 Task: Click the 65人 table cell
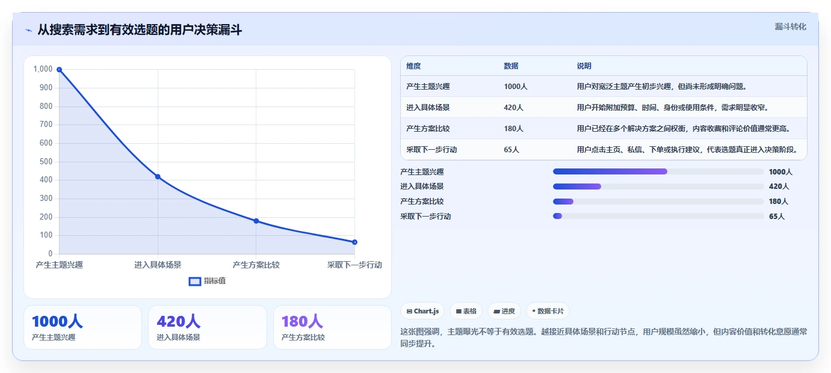[x=511, y=150]
